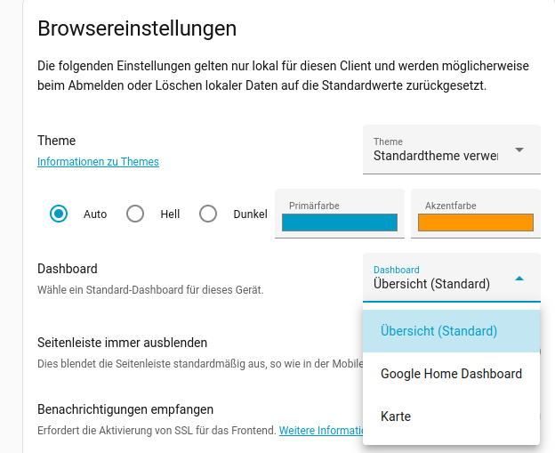This screenshot has width=555, height=453.
Task: Follow the Weitere Informationen link
Action: pos(321,430)
